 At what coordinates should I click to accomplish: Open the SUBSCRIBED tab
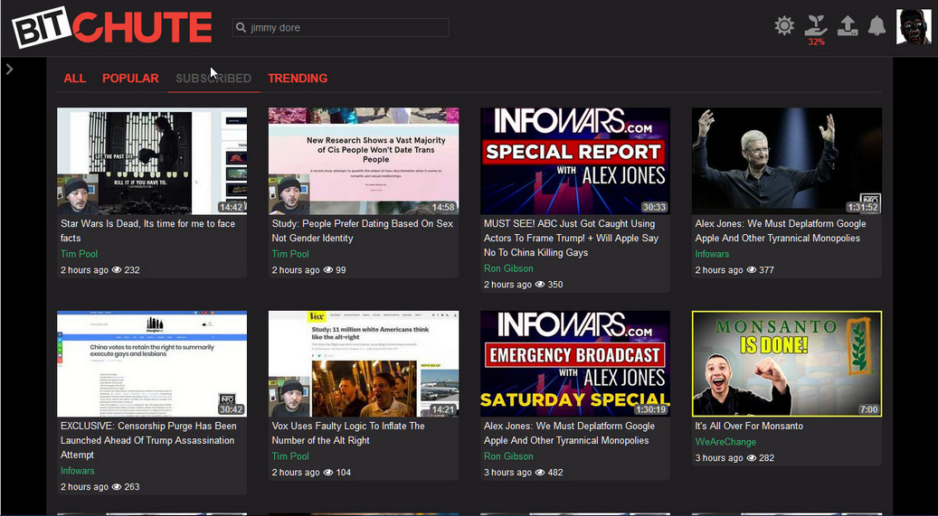point(213,79)
